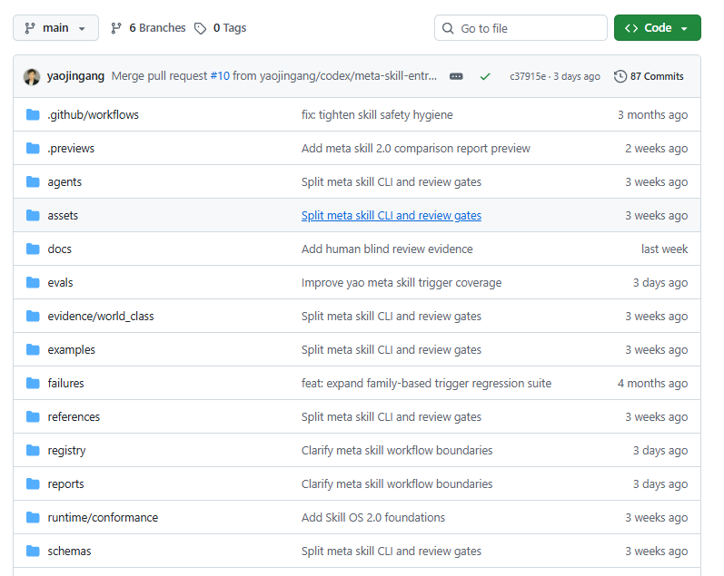
Task: Click folder icon for reports
Action: click(33, 483)
